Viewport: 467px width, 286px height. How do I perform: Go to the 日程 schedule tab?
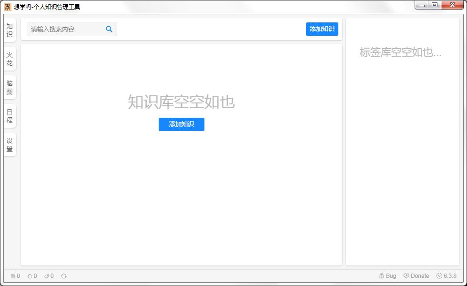click(10, 116)
